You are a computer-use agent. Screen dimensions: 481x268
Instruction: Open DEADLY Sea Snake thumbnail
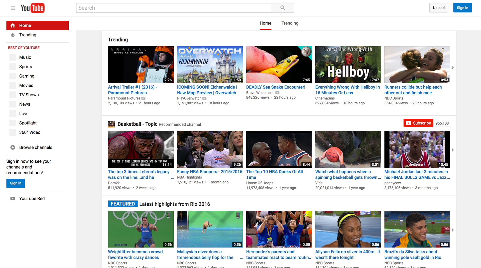coord(279,64)
